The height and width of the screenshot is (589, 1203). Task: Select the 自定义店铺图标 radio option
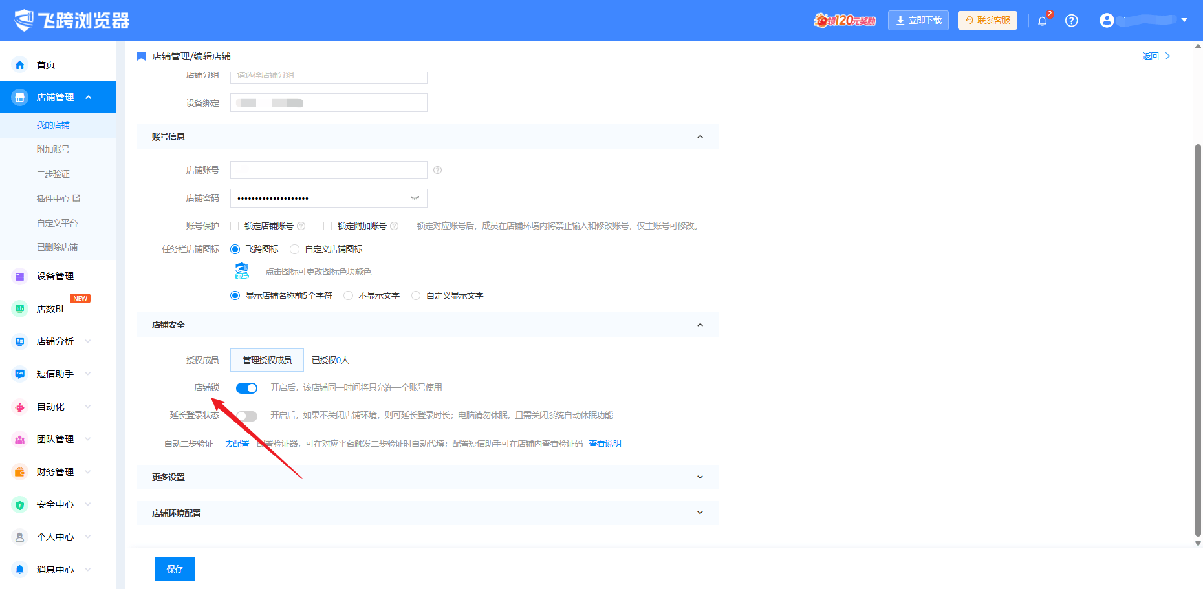coord(295,250)
